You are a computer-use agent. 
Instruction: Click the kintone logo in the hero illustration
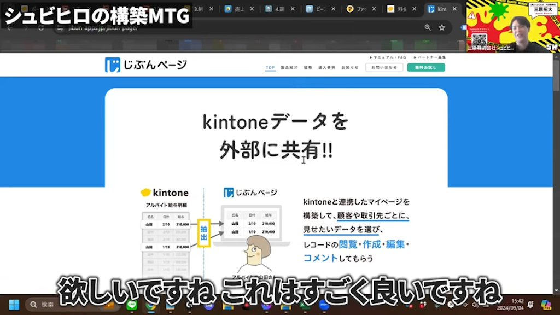click(164, 192)
